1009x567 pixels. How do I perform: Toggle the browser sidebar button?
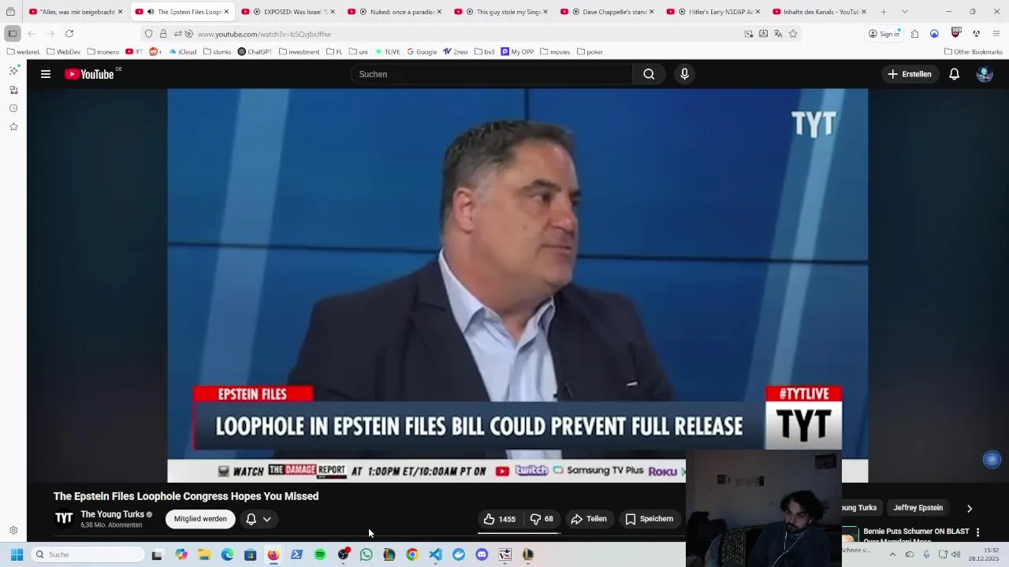click(x=13, y=34)
